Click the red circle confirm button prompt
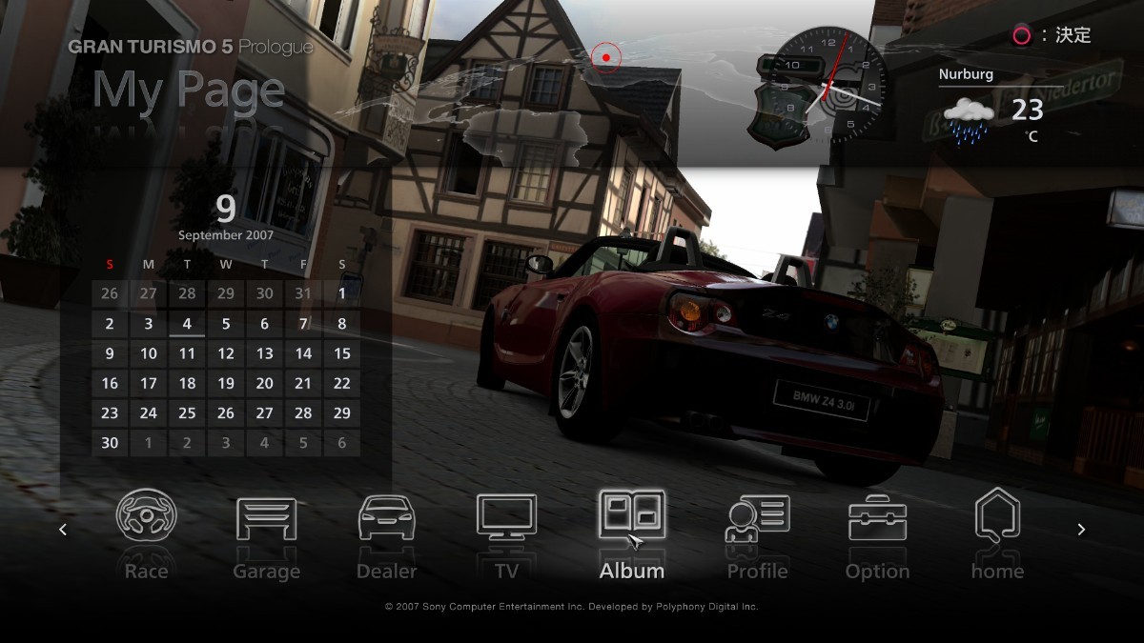Image resolution: width=1144 pixels, height=643 pixels. pos(1021,36)
